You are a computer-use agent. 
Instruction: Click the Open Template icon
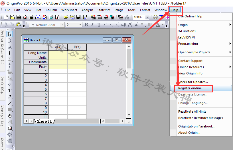(x=72, y=17)
